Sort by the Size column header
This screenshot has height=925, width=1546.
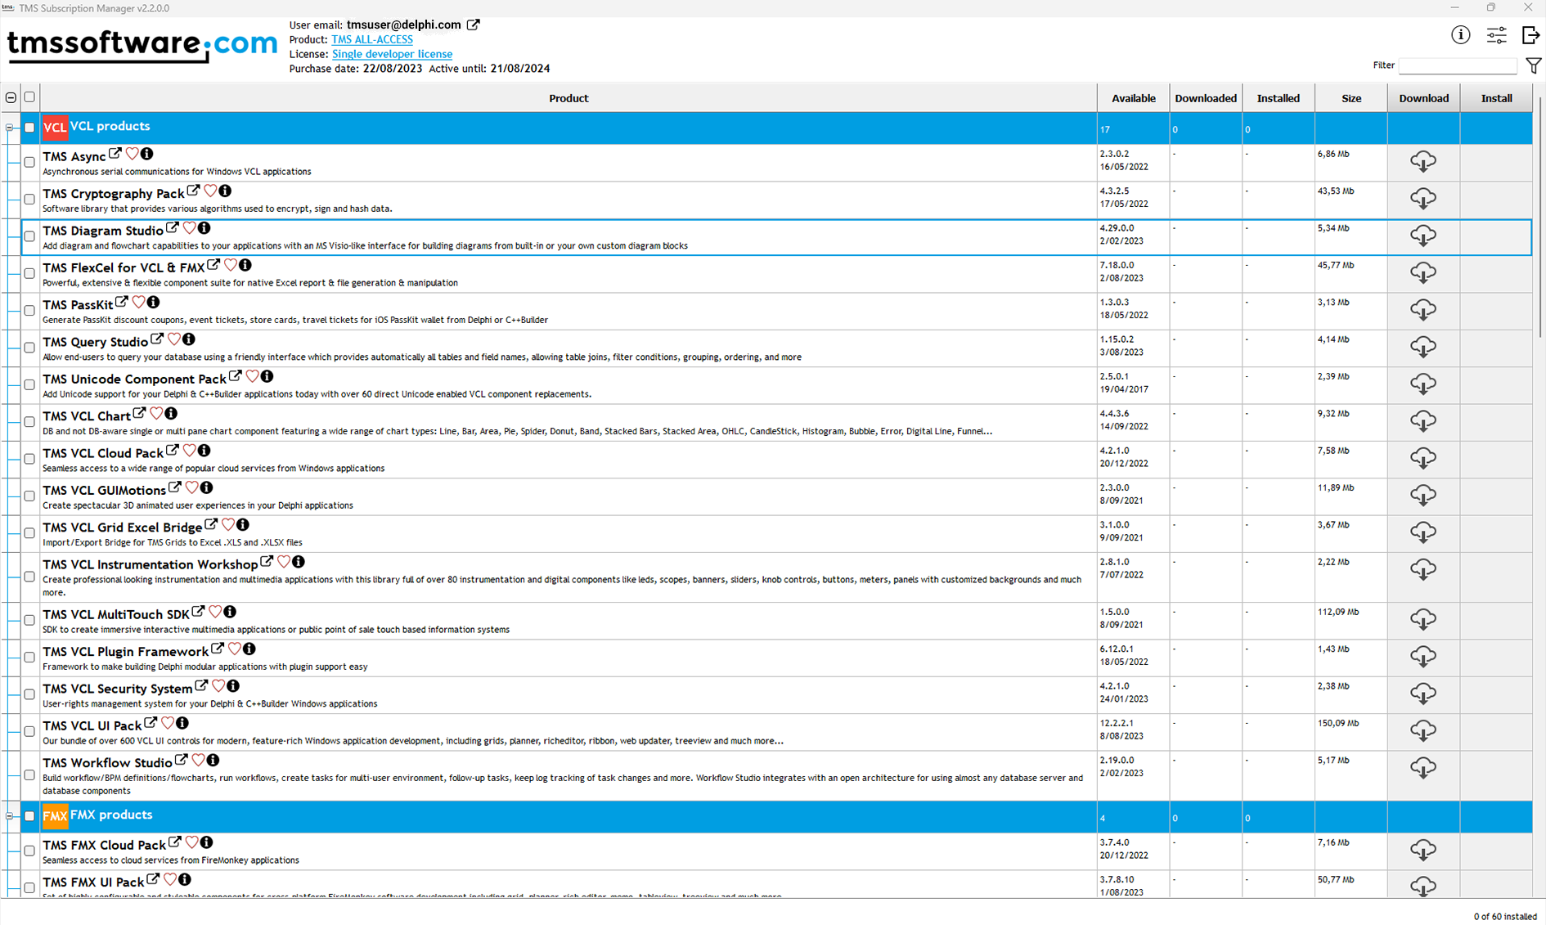point(1351,98)
